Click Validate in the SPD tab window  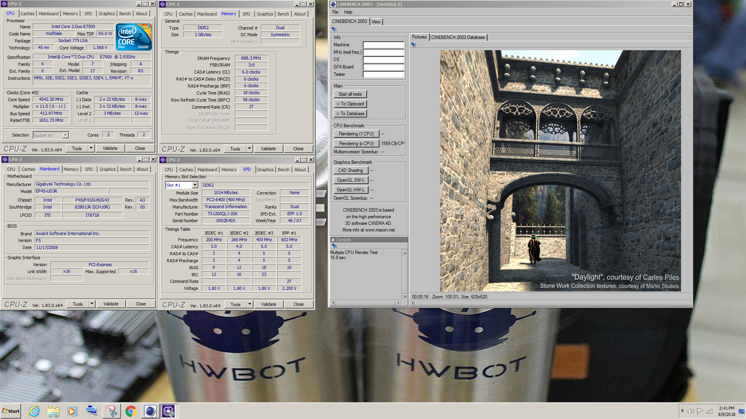(269, 304)
